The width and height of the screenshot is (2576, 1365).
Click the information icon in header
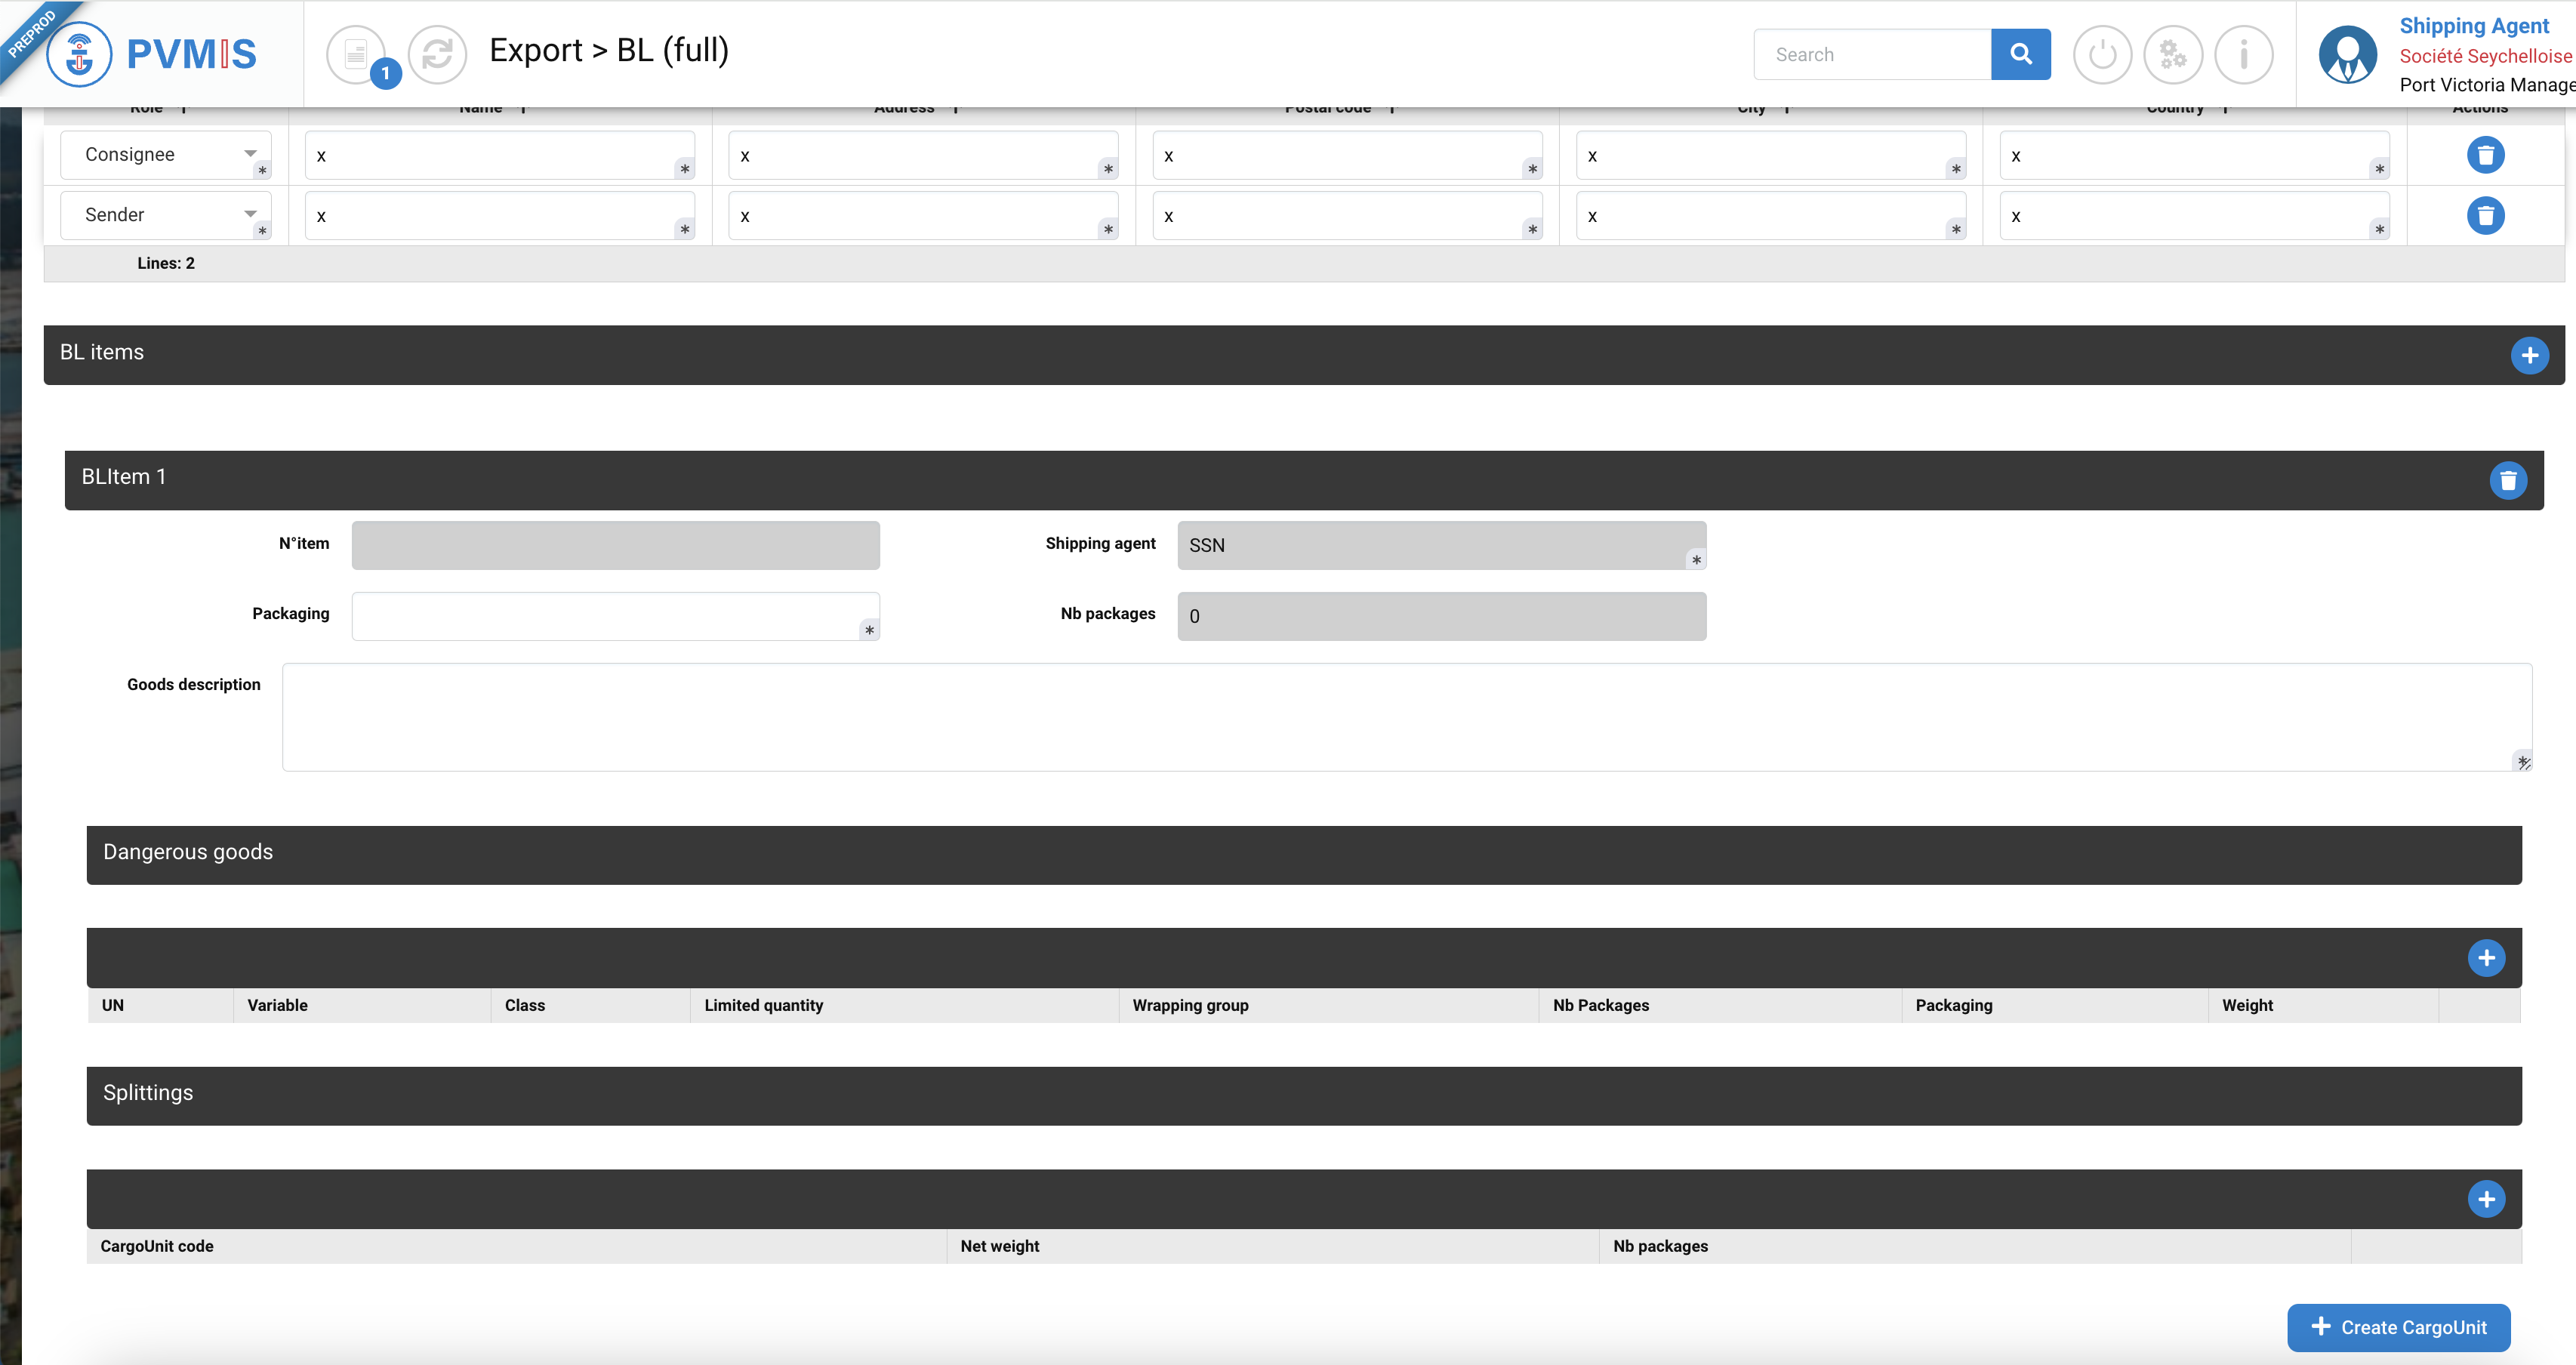(x=2243, y=54)
